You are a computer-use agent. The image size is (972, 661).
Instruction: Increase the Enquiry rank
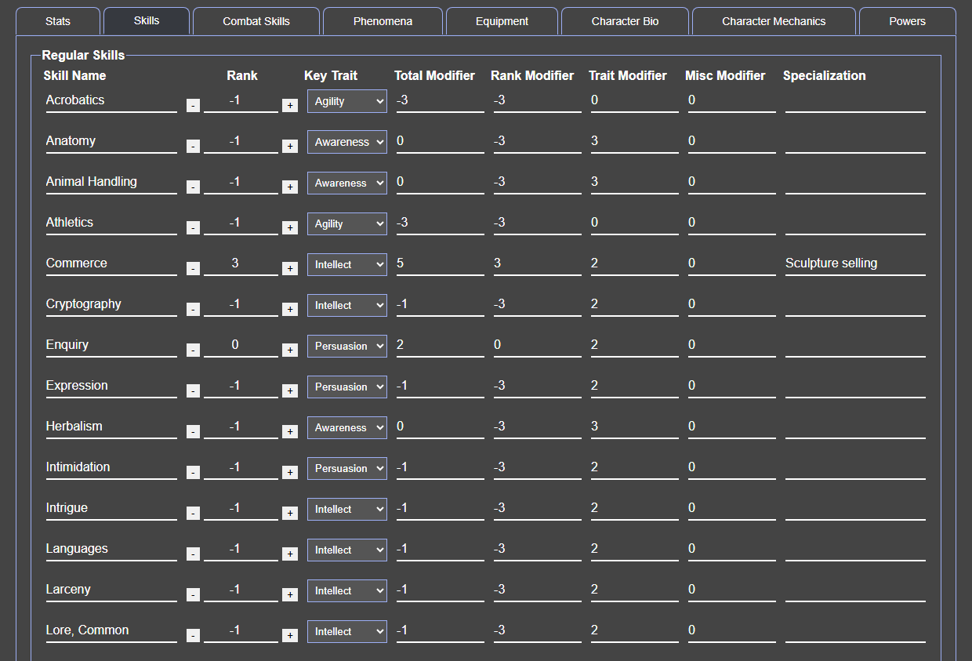click(290, 350)
